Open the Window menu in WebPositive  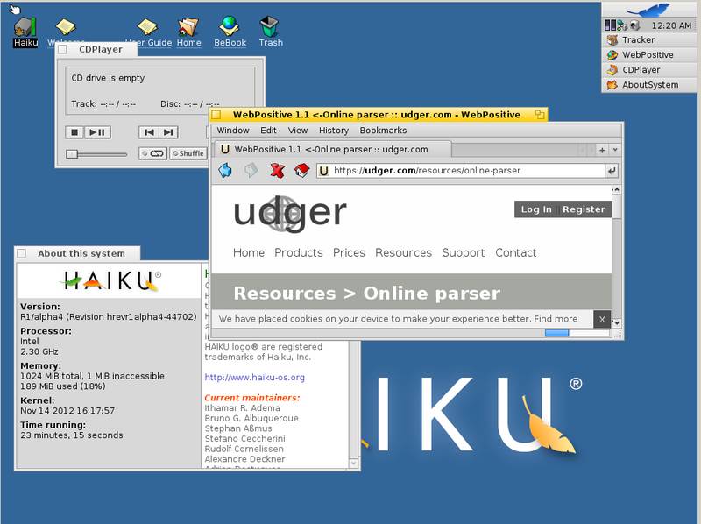[233, 130]
